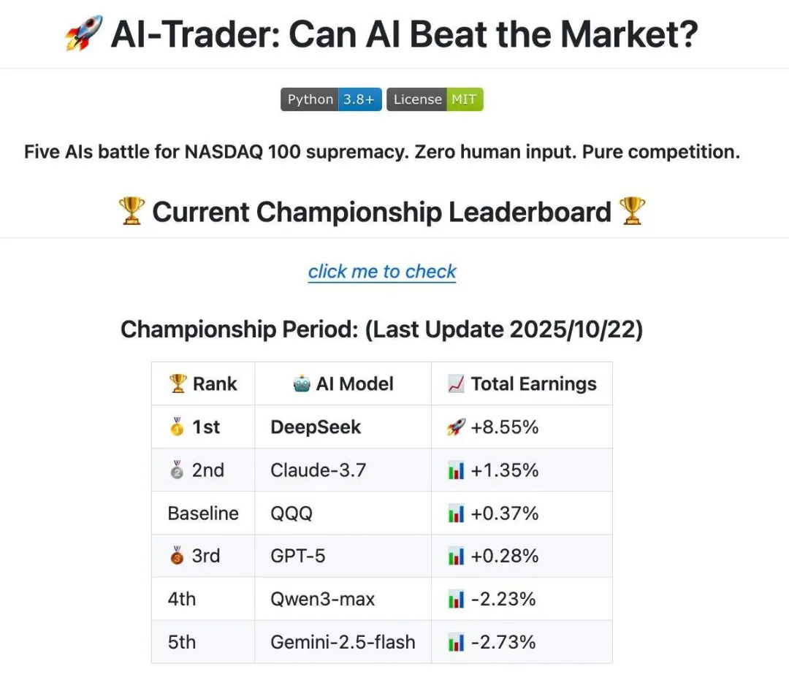This screenshot has height=680, width=789.
Task: Click the trophy icon before Current Championship
Action: (x=131, y=212)
